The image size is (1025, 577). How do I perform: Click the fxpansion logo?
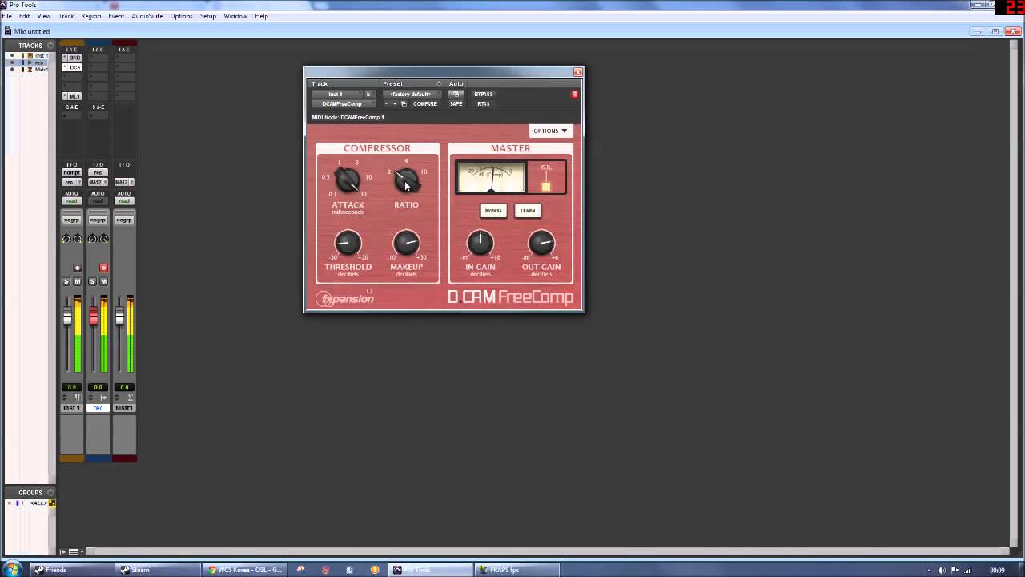345,298
